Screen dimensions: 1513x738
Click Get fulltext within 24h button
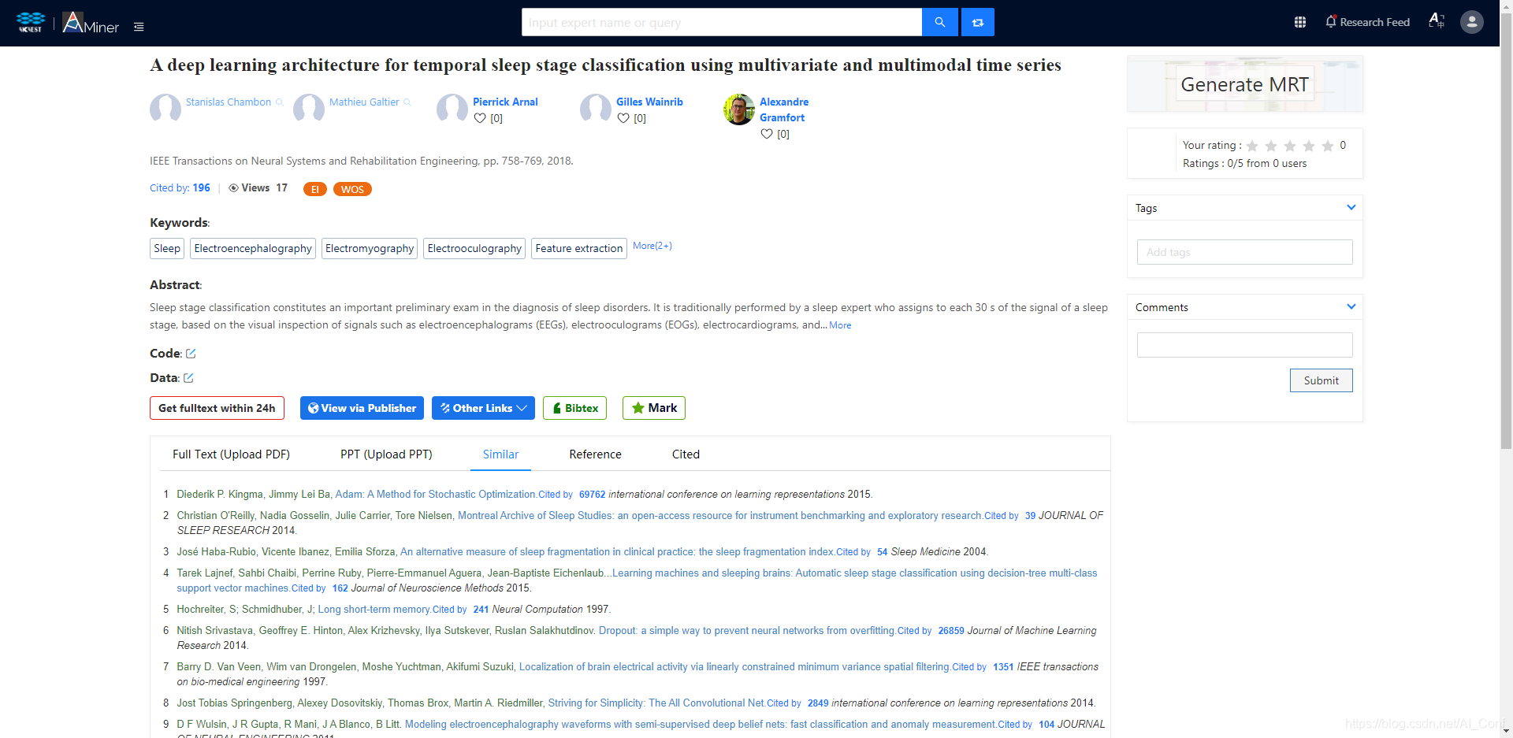click(x=217, y=408)
